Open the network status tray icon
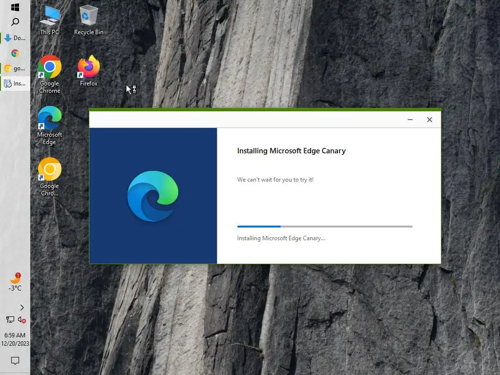 pyautogui.click(x=10, y=319)
